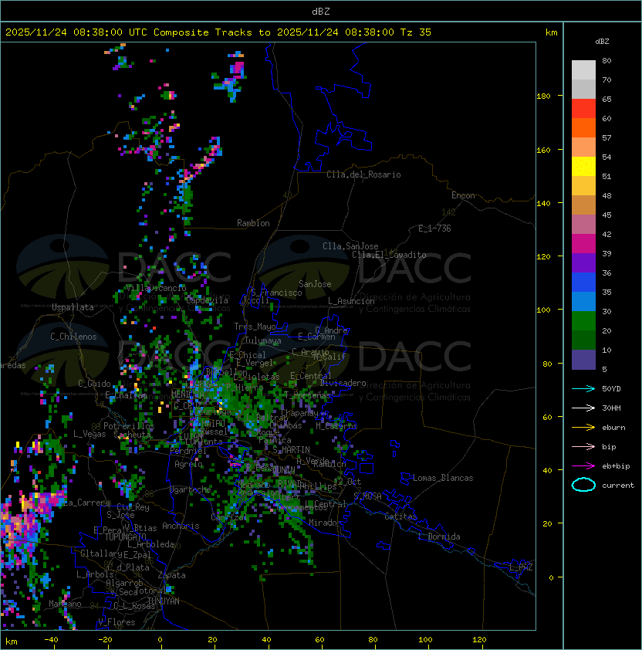Click the yellow 54 dBZ color swatch
The width and height of the screenshot is (642, 650).
[583, 167]
